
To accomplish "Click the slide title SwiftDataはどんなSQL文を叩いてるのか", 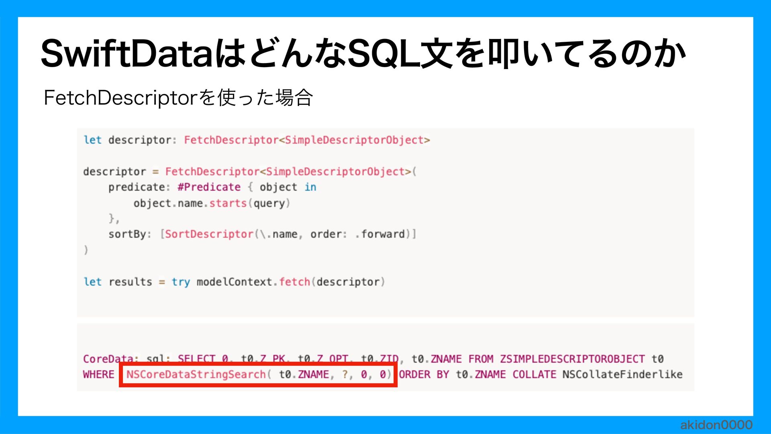I will (x=363, y=53).
